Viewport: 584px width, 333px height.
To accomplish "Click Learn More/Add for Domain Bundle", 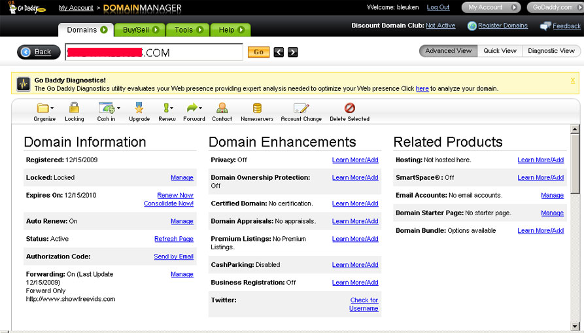I will pyautogui.click(x=540, y=230).
